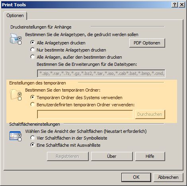This screenshot has width=187, height=186.
Task: Open Hilfe button
Action: pos(150,156)
